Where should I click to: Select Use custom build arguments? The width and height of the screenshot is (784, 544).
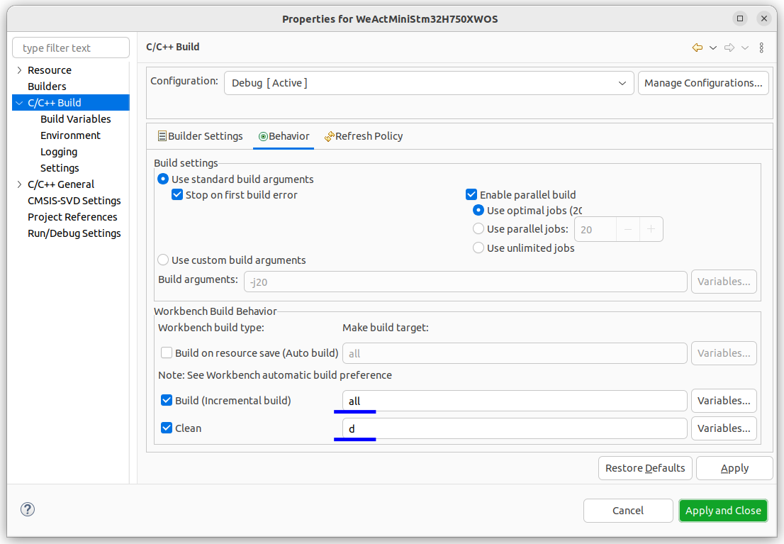163,260
